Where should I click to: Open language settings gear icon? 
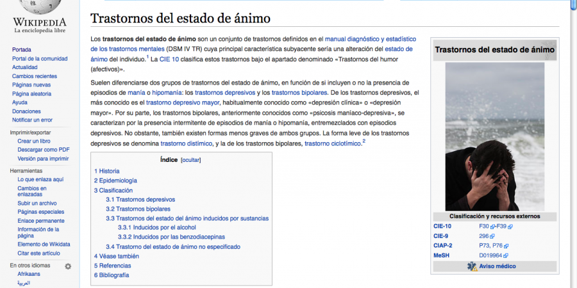pos(68,266)
